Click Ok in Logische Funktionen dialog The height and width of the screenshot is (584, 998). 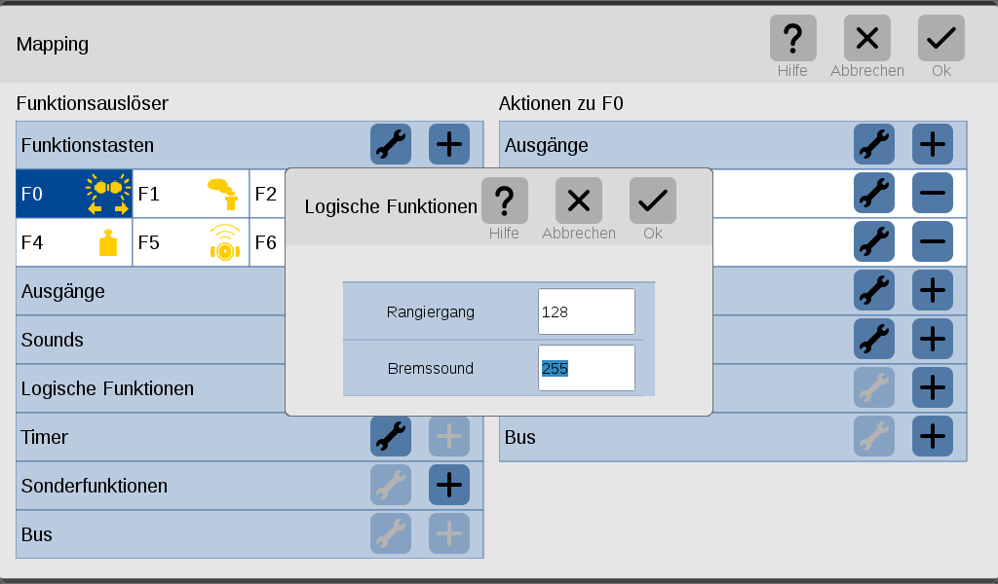652,201
